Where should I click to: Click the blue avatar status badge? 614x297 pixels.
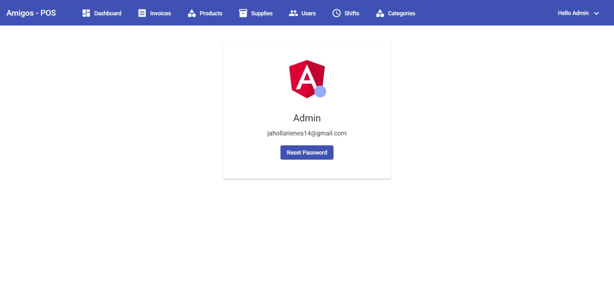320,92
